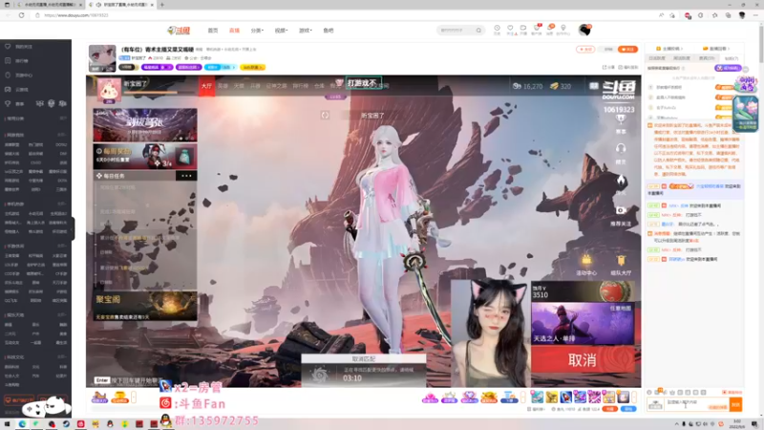764x430 pixels.
Task: Open 直播回看 link above chat
Action: 716,49
